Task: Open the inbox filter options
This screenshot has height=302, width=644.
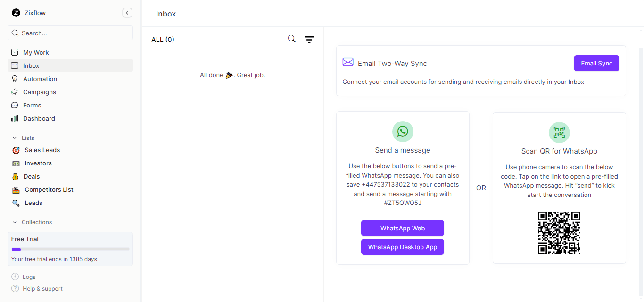Action: [x=309, y=39]
